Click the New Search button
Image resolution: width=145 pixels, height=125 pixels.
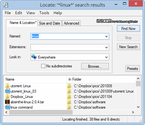point(128,47)
